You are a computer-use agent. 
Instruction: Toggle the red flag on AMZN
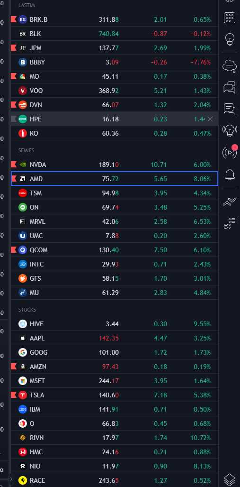[14, 367]
